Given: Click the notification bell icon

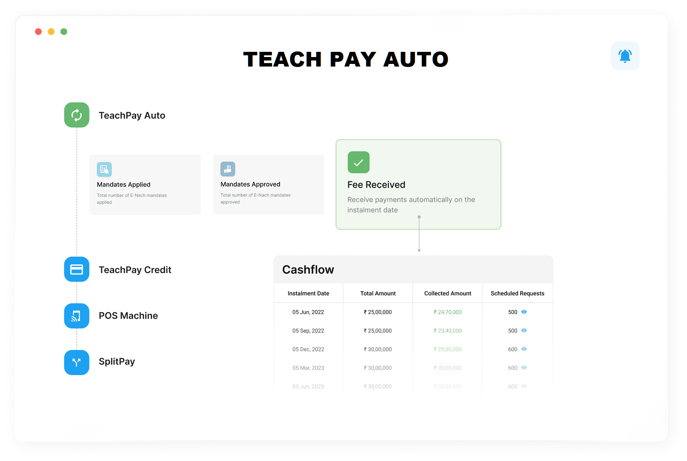Looking at the screenshot, I should point(625,56).
